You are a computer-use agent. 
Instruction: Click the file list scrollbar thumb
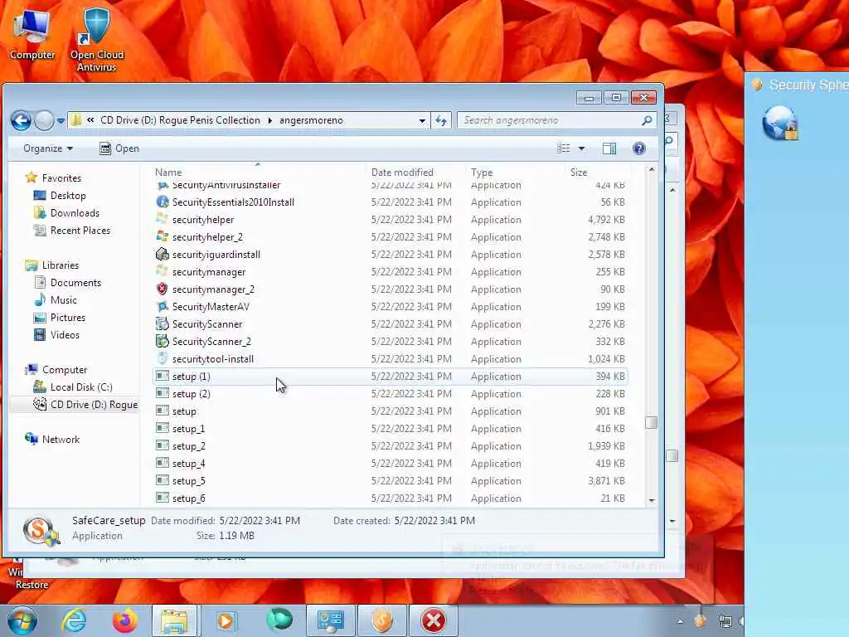pyautogui.click(x=652, y=422)
